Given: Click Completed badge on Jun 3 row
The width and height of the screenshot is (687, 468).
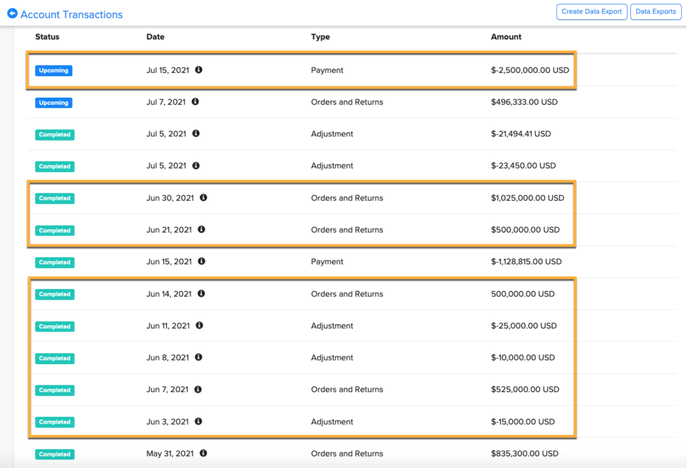Looking at the screenshot, I should click(x=55, y=422).
